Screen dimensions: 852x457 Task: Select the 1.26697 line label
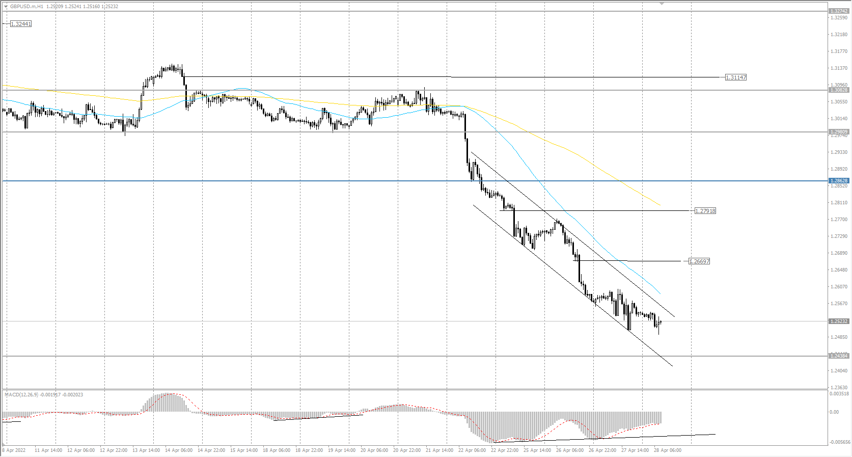(x=699, y=261)
